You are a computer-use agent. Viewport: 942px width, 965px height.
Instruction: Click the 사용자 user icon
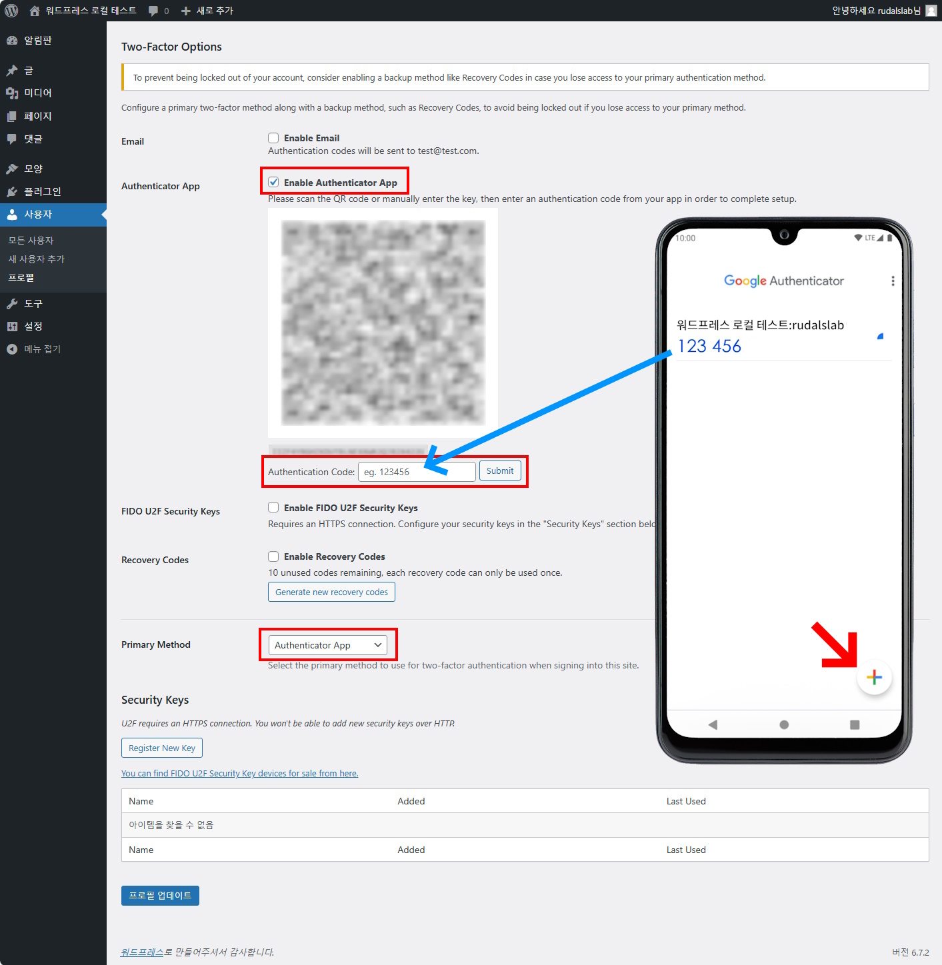tap(12, 214)
